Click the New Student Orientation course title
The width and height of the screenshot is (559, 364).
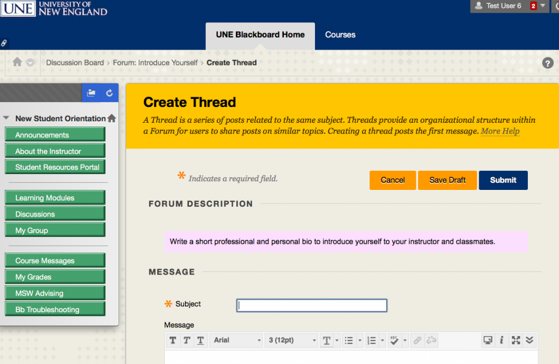click(60, 118)
